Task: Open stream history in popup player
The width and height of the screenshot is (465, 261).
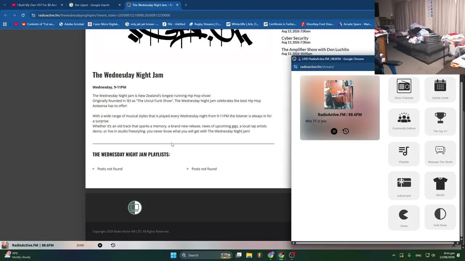Action: (x=345, y=131)
